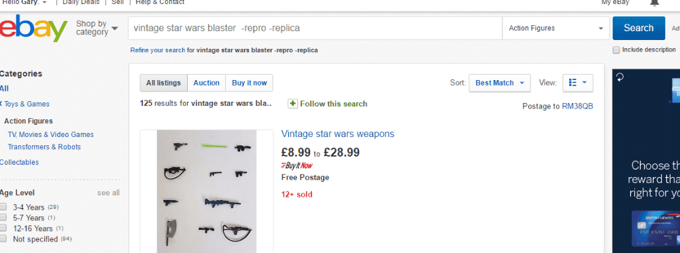The image size is (680, 253).
Task: Open the list view icon options
Action: pos(577,83)
